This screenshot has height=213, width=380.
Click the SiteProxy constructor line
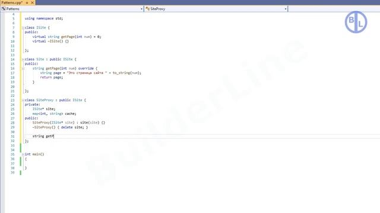[69, 122]
